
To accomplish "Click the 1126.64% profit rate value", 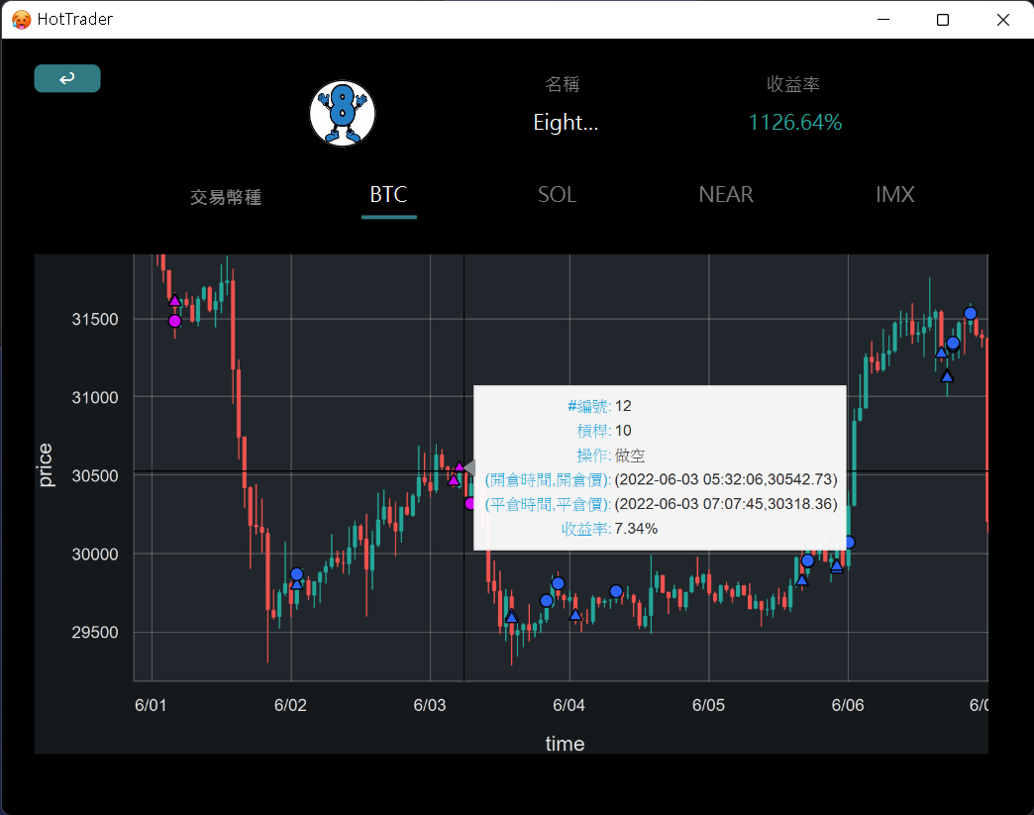I will [x=794, y=122].
